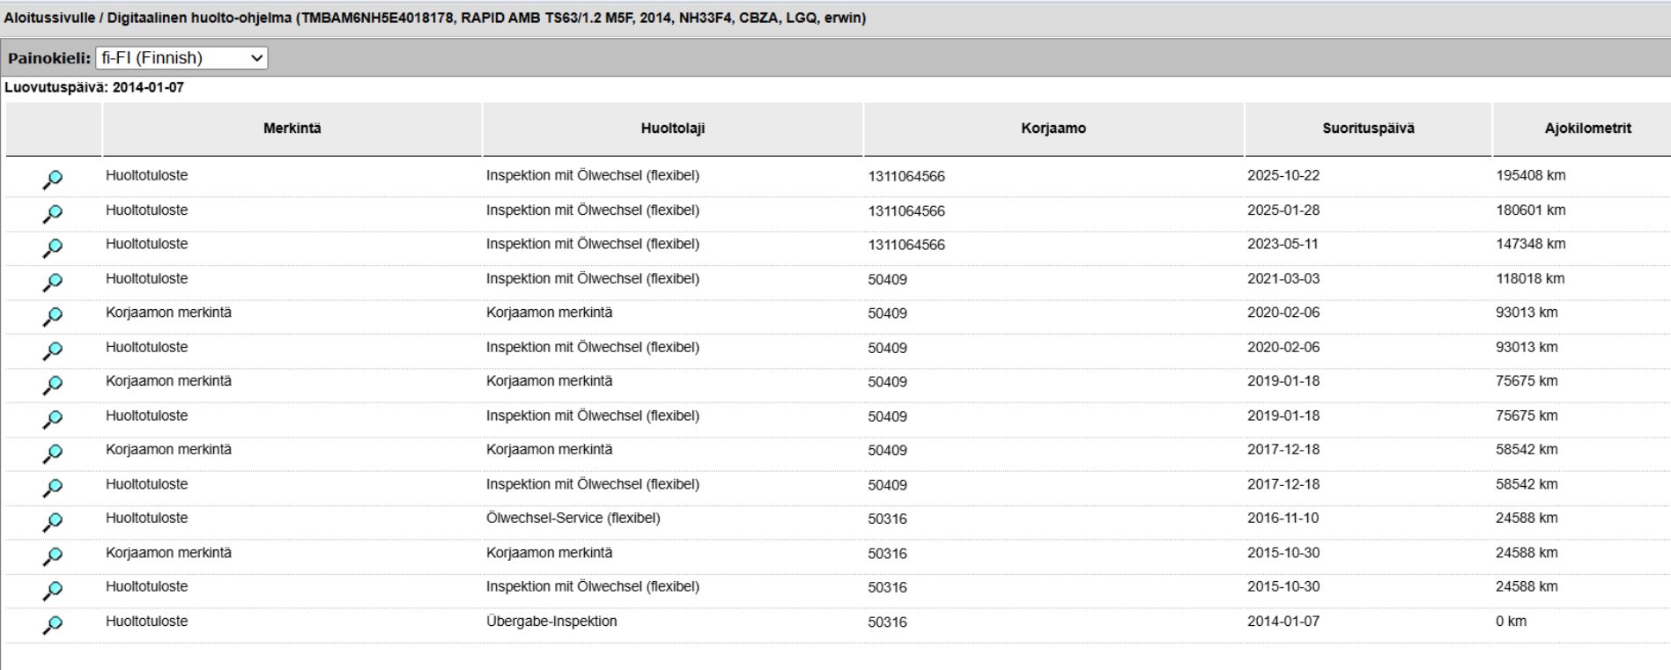Viewport: 1671px width, 670px height.
Task: Click the Huoltolaji column header
Action: (673, 129)
